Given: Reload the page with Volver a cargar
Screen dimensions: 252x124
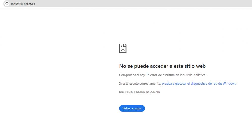Looking at the screenshot, I should (132, 108).
